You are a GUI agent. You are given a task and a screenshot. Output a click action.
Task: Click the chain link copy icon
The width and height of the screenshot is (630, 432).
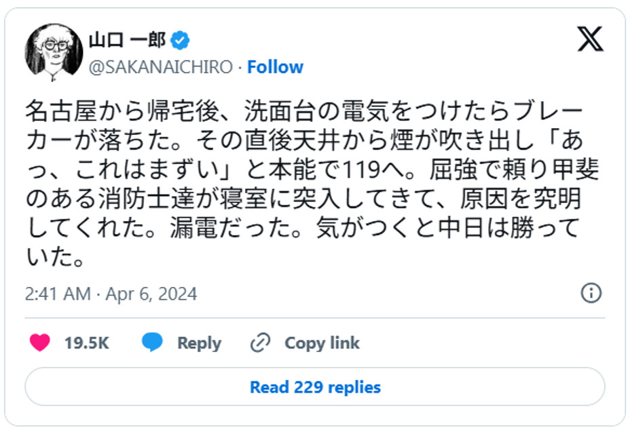pos(260,342)
